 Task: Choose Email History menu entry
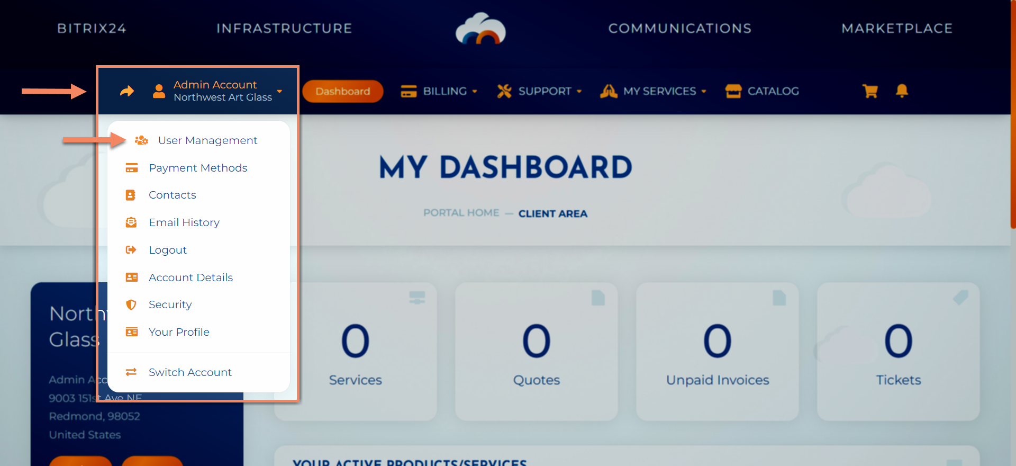(x=184, y=222)
